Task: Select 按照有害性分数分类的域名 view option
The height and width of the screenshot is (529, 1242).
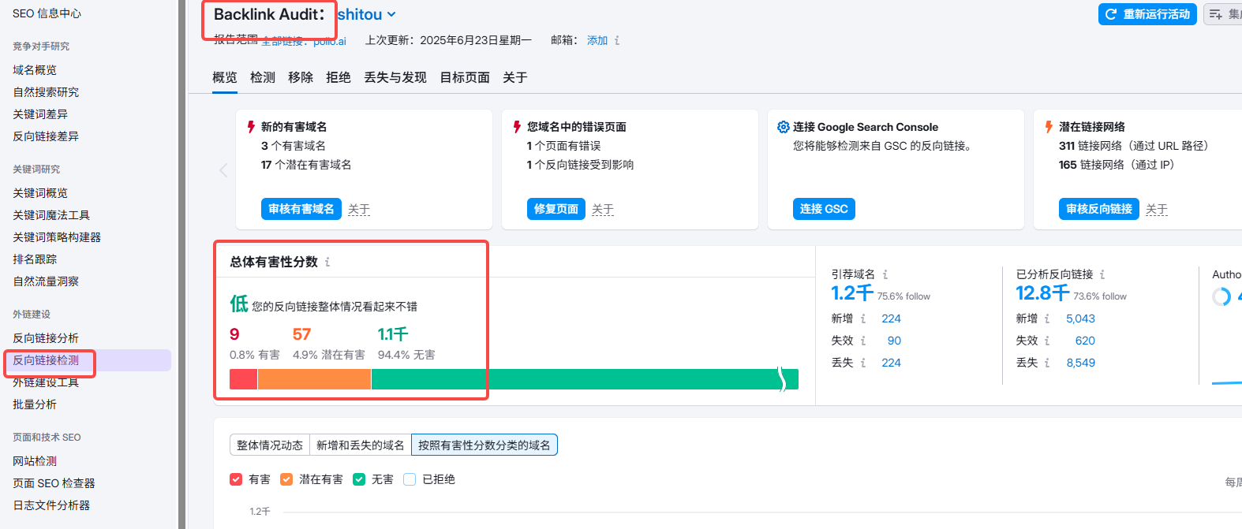Action: click(484, 445)
